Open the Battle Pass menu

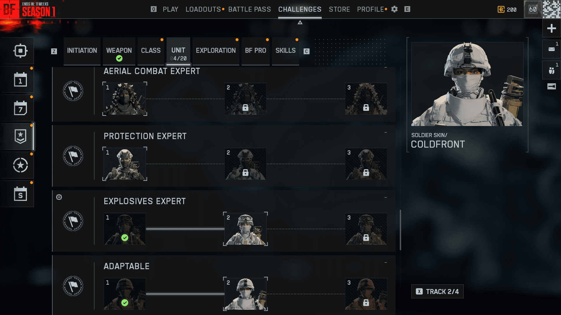click(250, 9)
